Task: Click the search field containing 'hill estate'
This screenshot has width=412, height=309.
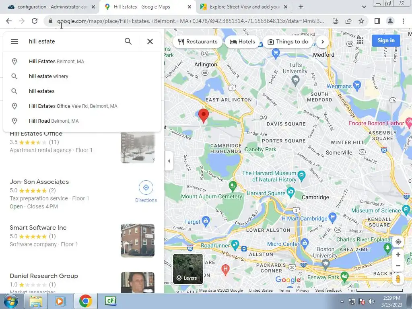Action: tap(74, 41)
